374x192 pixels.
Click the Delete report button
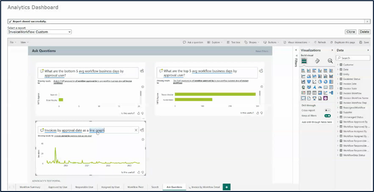click(364, 32)
